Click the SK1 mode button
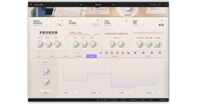 [x=95, y=25]
